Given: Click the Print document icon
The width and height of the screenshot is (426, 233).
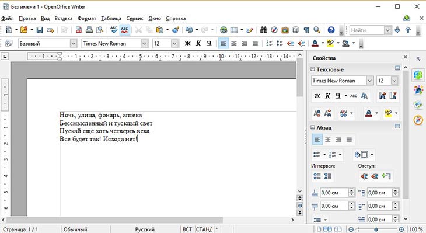Looking at the screenshot, I should coord(89,30).
